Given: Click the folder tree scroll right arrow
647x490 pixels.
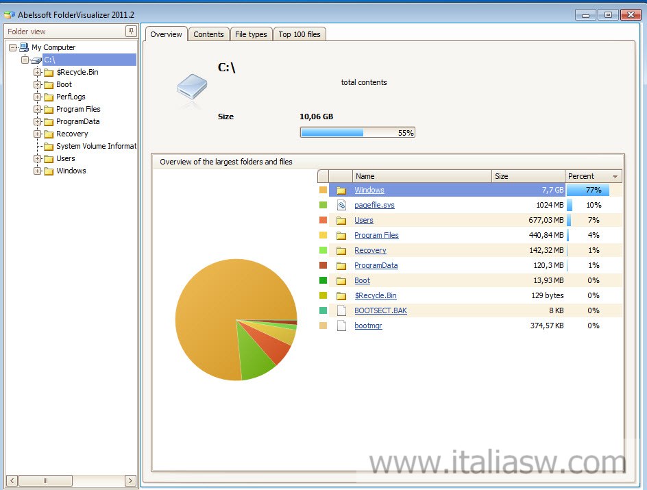Looking at the screenshot, I should coord(130,480).
